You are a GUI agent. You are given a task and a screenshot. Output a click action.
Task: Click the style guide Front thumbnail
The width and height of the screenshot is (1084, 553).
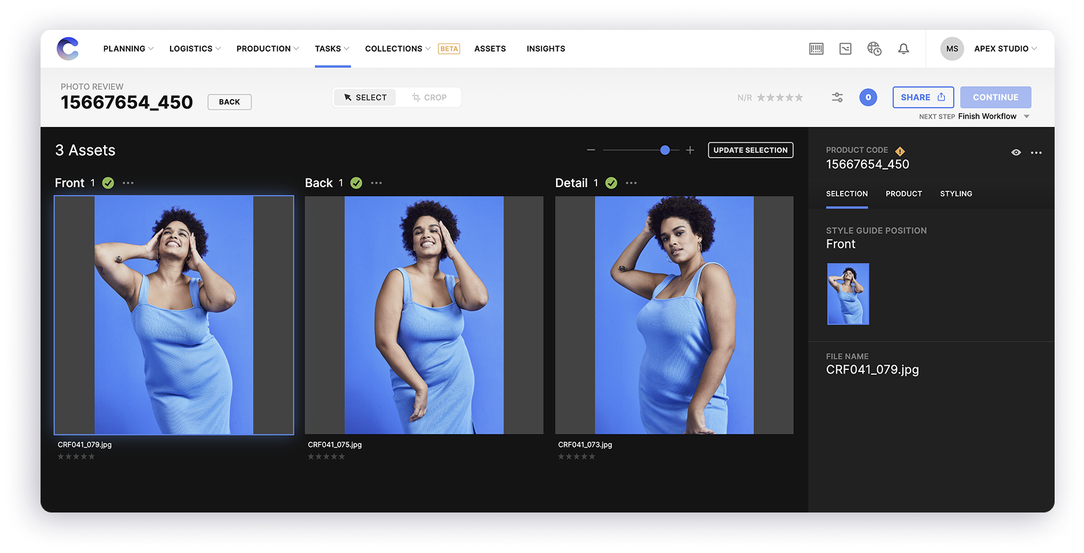coord(848,294)
